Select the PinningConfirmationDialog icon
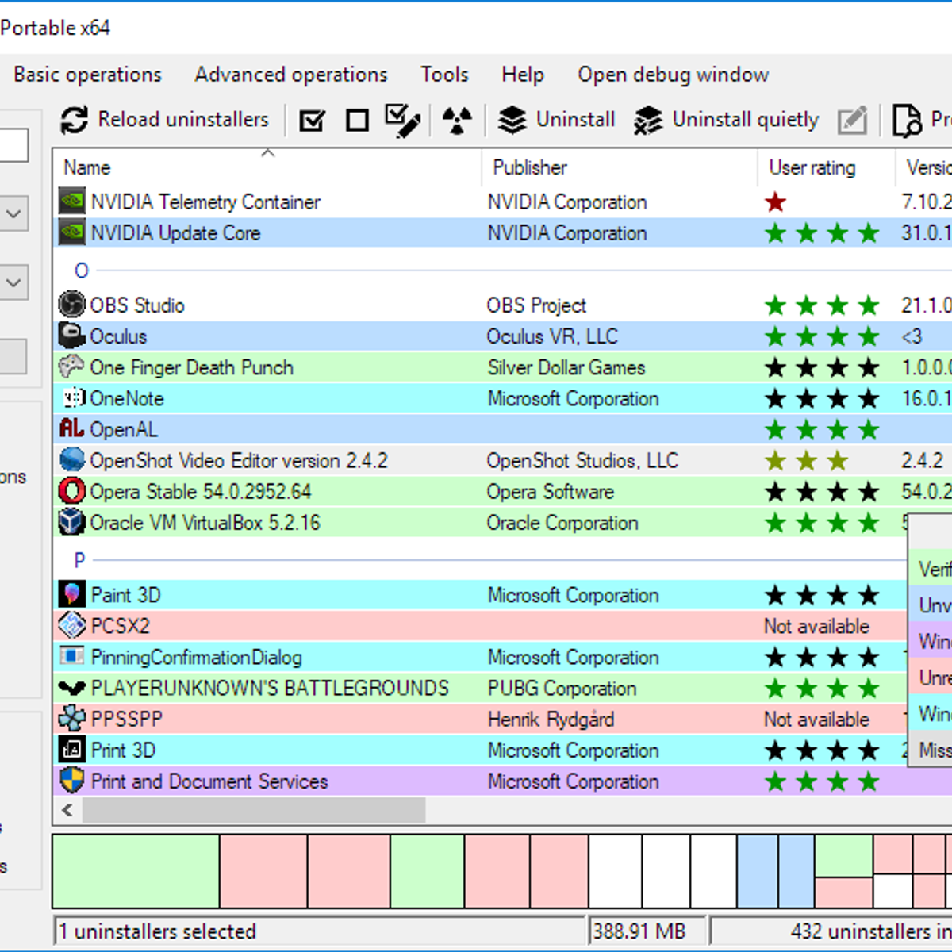This screenshot has width=952, height=952. 72,656
